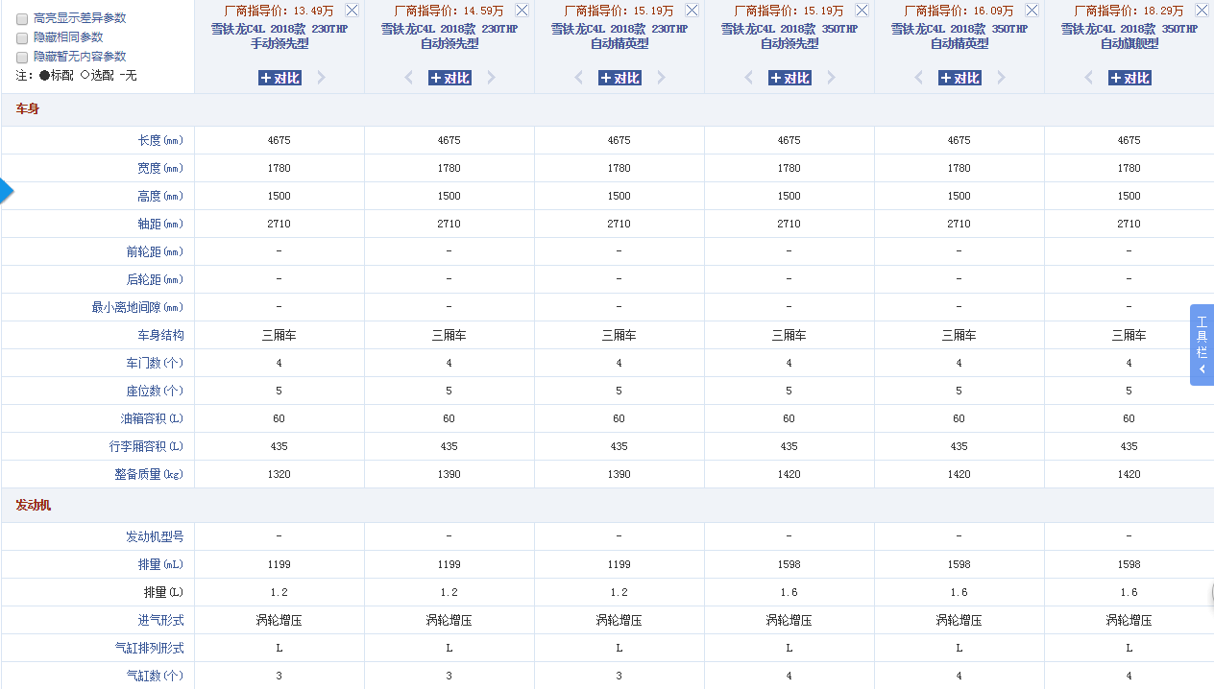Open 雪铁龙C4L 230THP 自动精英型 link
The width and height of the screenshot is (1214, 689).
click(619, 36)
